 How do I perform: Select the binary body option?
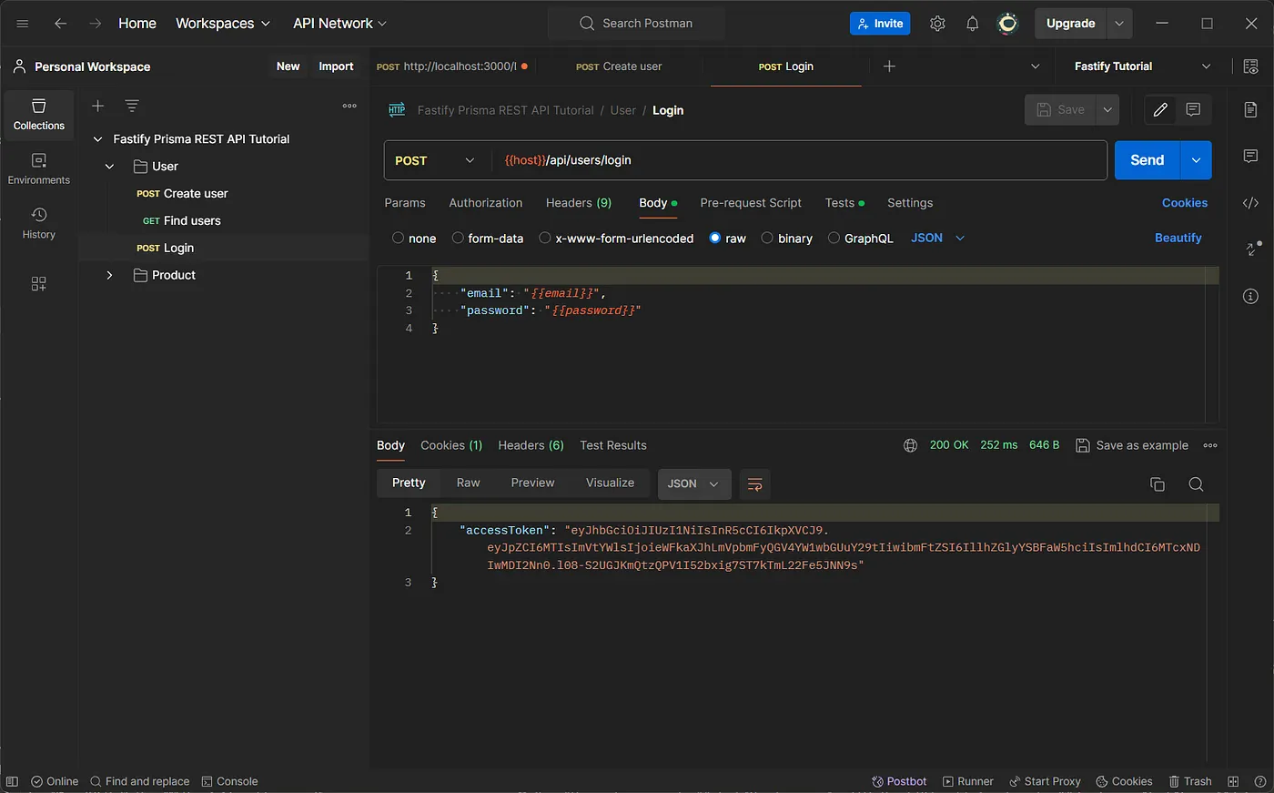(x=787, y=239)
